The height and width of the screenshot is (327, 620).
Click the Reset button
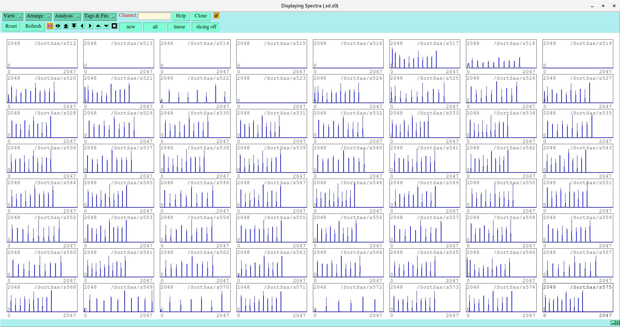(x=11, y=26)
